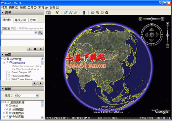This screenshot has height=121, width=172.
Task: Toggle the 推薦內容 layer checkbox
Action: 7,113
